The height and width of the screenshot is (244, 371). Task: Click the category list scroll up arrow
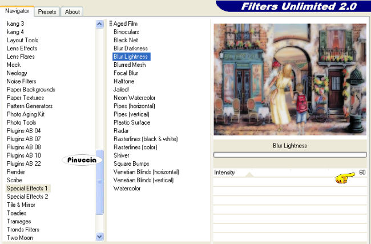pos(99,24)
